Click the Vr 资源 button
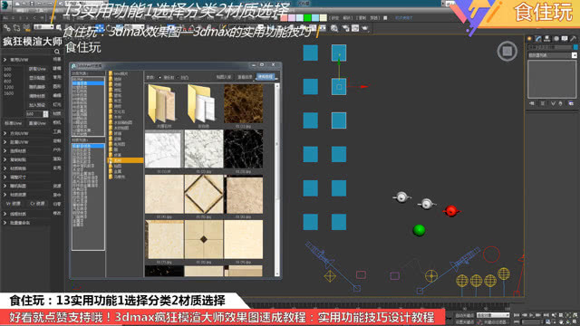The width and height of the screenshot is (580, 326). (14, 204)
